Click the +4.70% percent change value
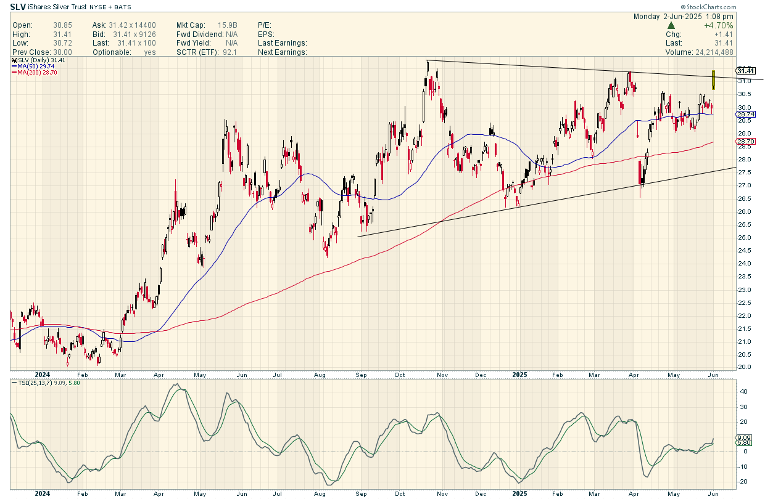Screen dimensions: 765x499 click(719, 26)
